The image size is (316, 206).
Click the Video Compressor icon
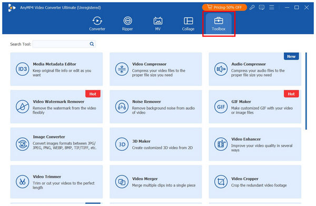[x=122, y=69]
